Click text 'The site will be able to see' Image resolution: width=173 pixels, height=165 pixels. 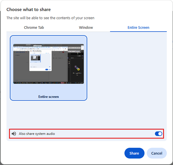point(28,18)
